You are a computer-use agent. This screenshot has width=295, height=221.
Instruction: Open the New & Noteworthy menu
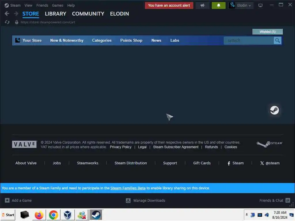[67, 40]
